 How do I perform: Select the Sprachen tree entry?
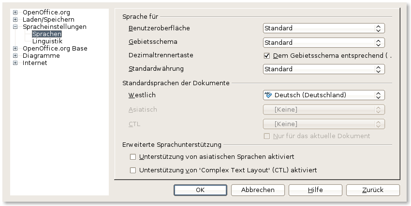pyautogui.click(x=46, y=34)
